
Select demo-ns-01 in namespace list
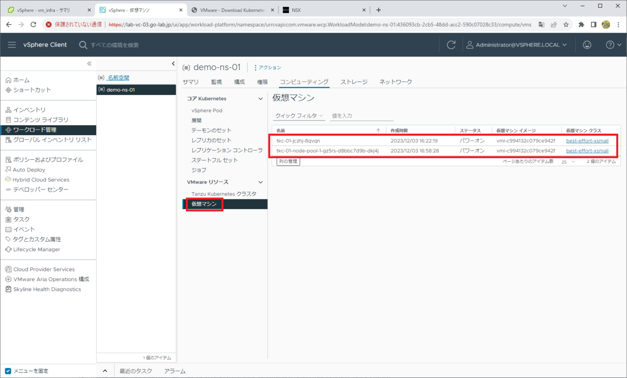(x=136, y=90)
